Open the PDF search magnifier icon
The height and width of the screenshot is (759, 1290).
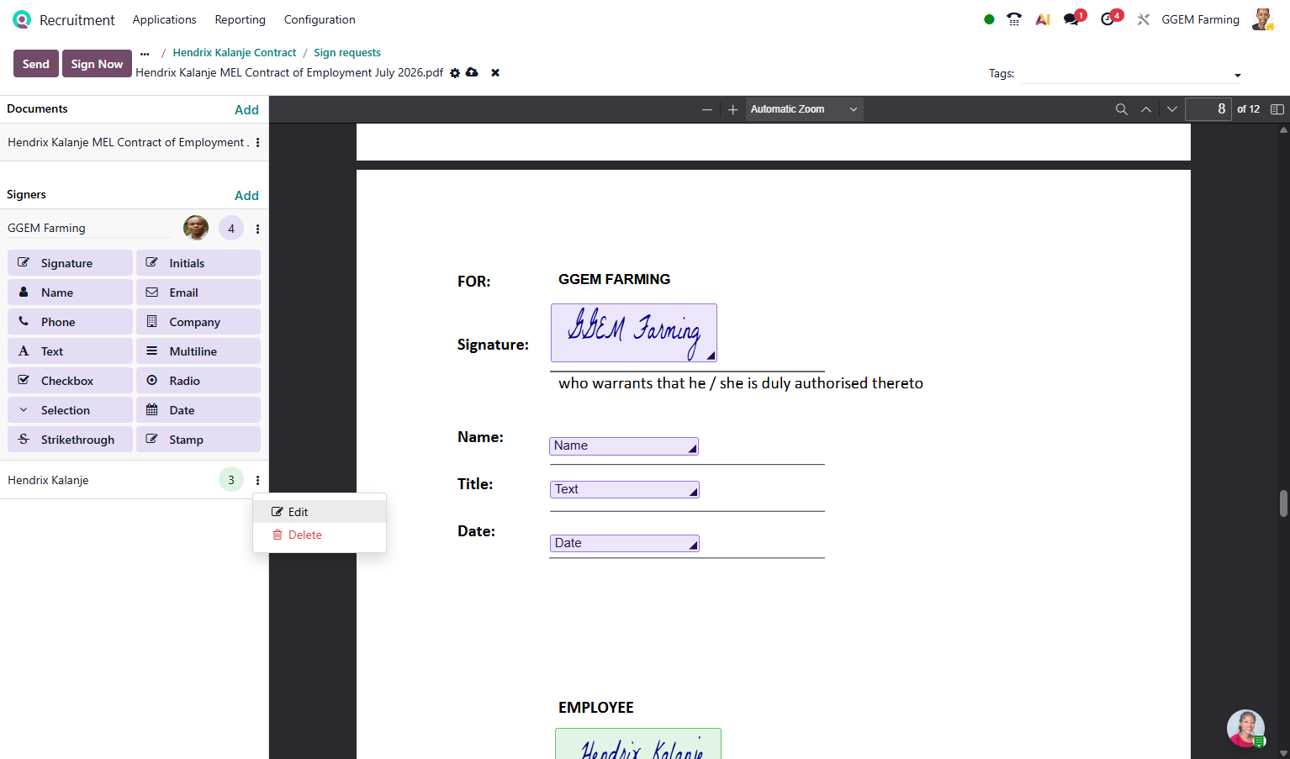click(1121, 109)
